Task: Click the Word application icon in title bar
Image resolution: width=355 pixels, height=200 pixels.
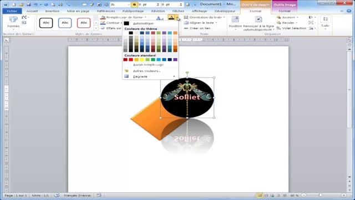Action: tap(6, 4)
